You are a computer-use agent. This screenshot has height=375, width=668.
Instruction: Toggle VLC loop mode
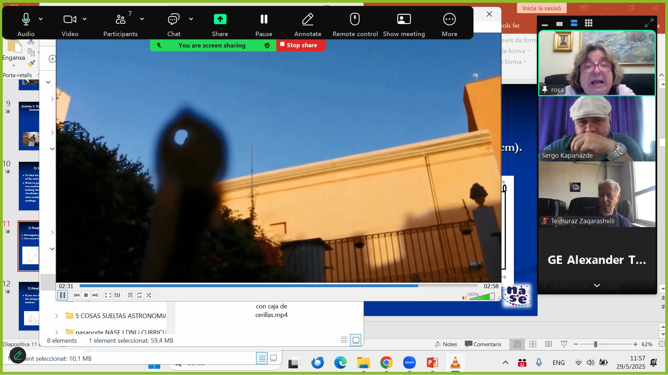tap(140, 295)
